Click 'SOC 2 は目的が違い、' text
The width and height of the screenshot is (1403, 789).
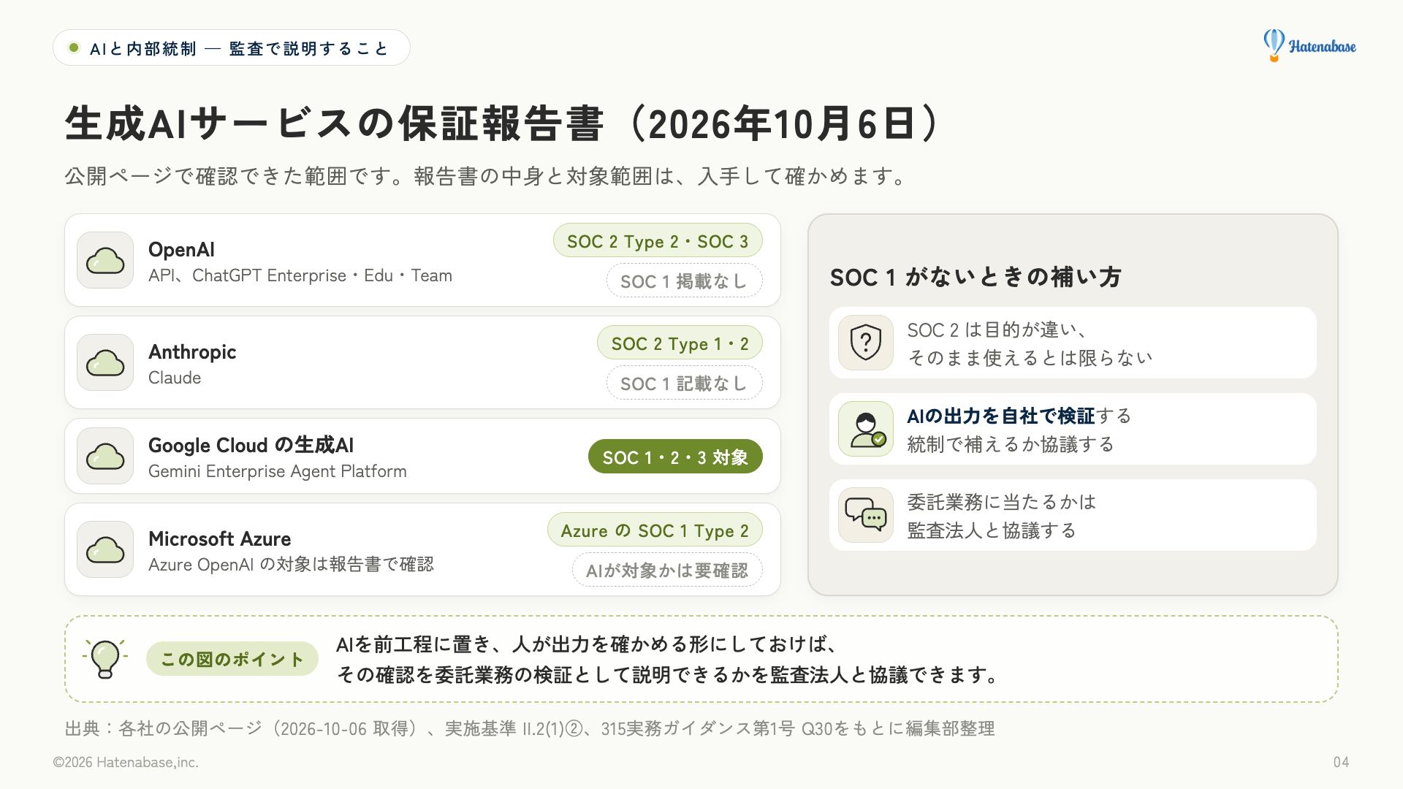coord(997,329)
